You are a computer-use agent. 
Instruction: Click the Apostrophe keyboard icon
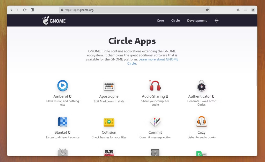tap(109, 86)
